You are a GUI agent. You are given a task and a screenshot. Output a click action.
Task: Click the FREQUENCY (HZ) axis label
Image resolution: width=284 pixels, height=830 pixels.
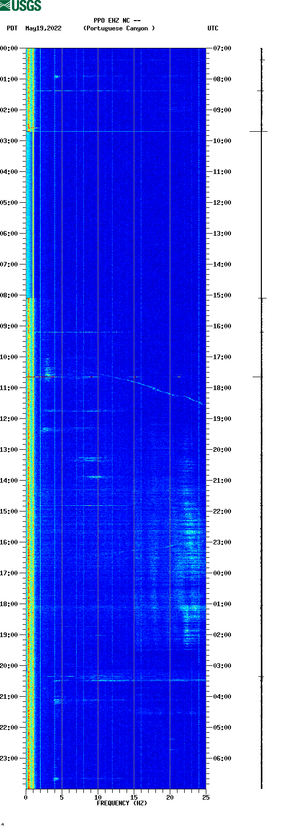coord(122,803)
